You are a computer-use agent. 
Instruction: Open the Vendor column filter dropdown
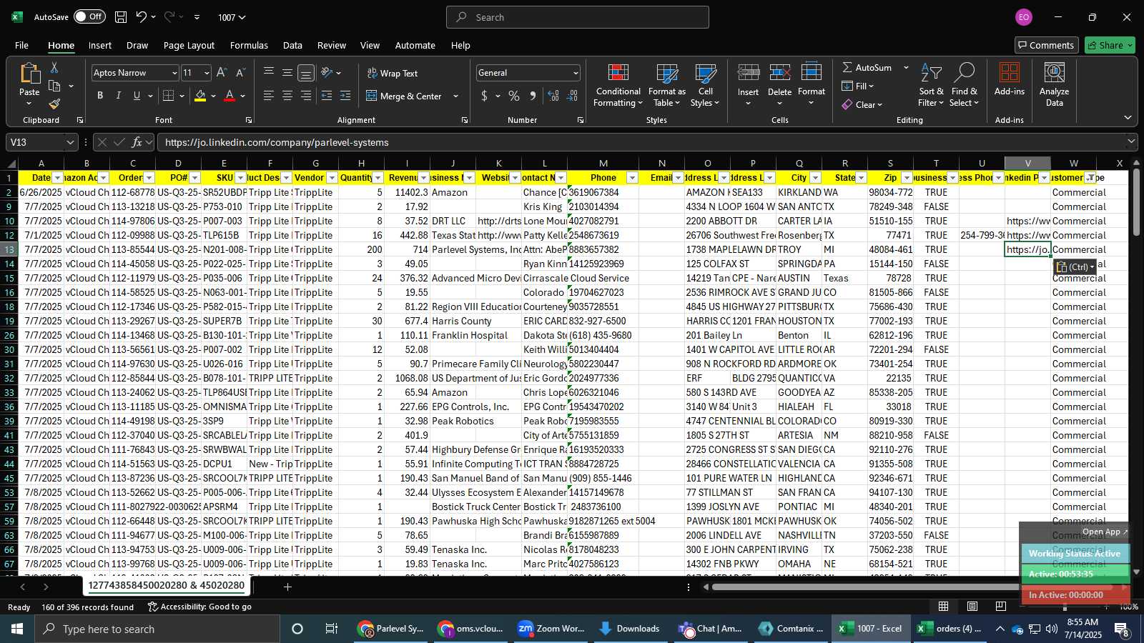(x=332, y=178)
